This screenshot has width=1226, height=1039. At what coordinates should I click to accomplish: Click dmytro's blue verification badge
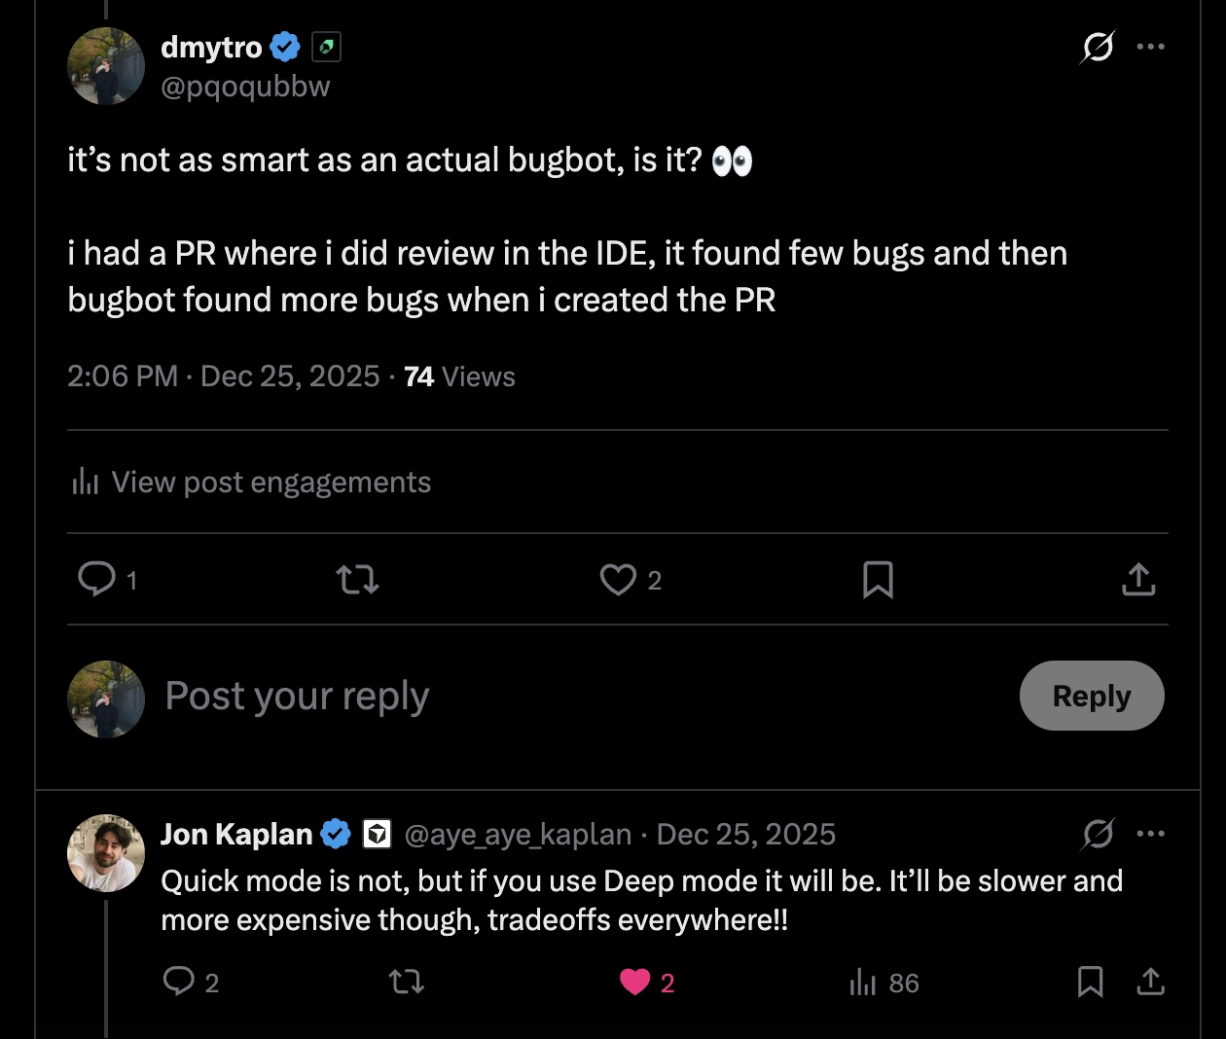pyautogui.click(x=283, y=46)
